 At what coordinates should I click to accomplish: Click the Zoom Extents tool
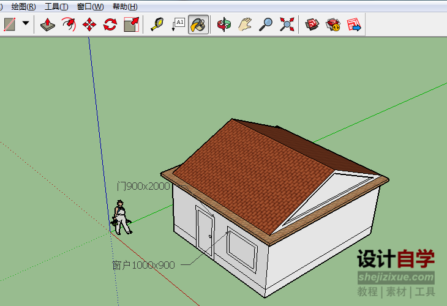click(x=287, y=24)
